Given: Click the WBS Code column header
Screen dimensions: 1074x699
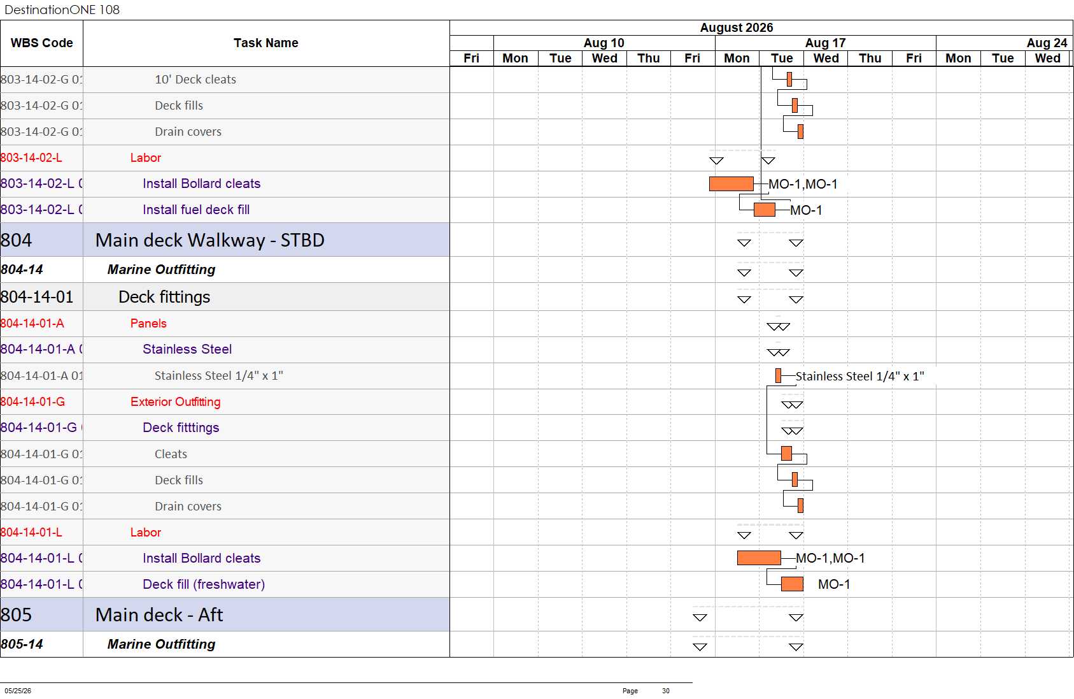Looking at the screenshot, I should tap(41, 43).
